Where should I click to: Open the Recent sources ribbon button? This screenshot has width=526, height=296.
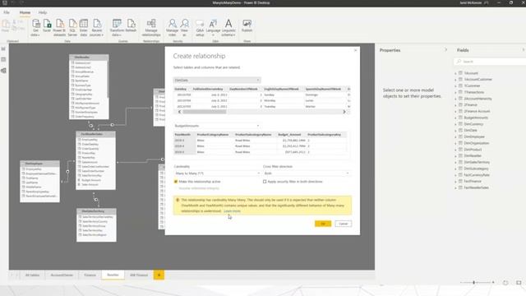(97, 27)
